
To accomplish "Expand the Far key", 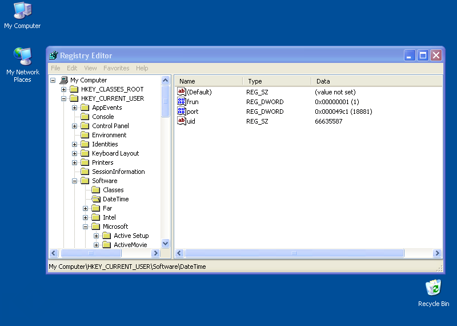I will pyautogui.click(x=85, y=208).
